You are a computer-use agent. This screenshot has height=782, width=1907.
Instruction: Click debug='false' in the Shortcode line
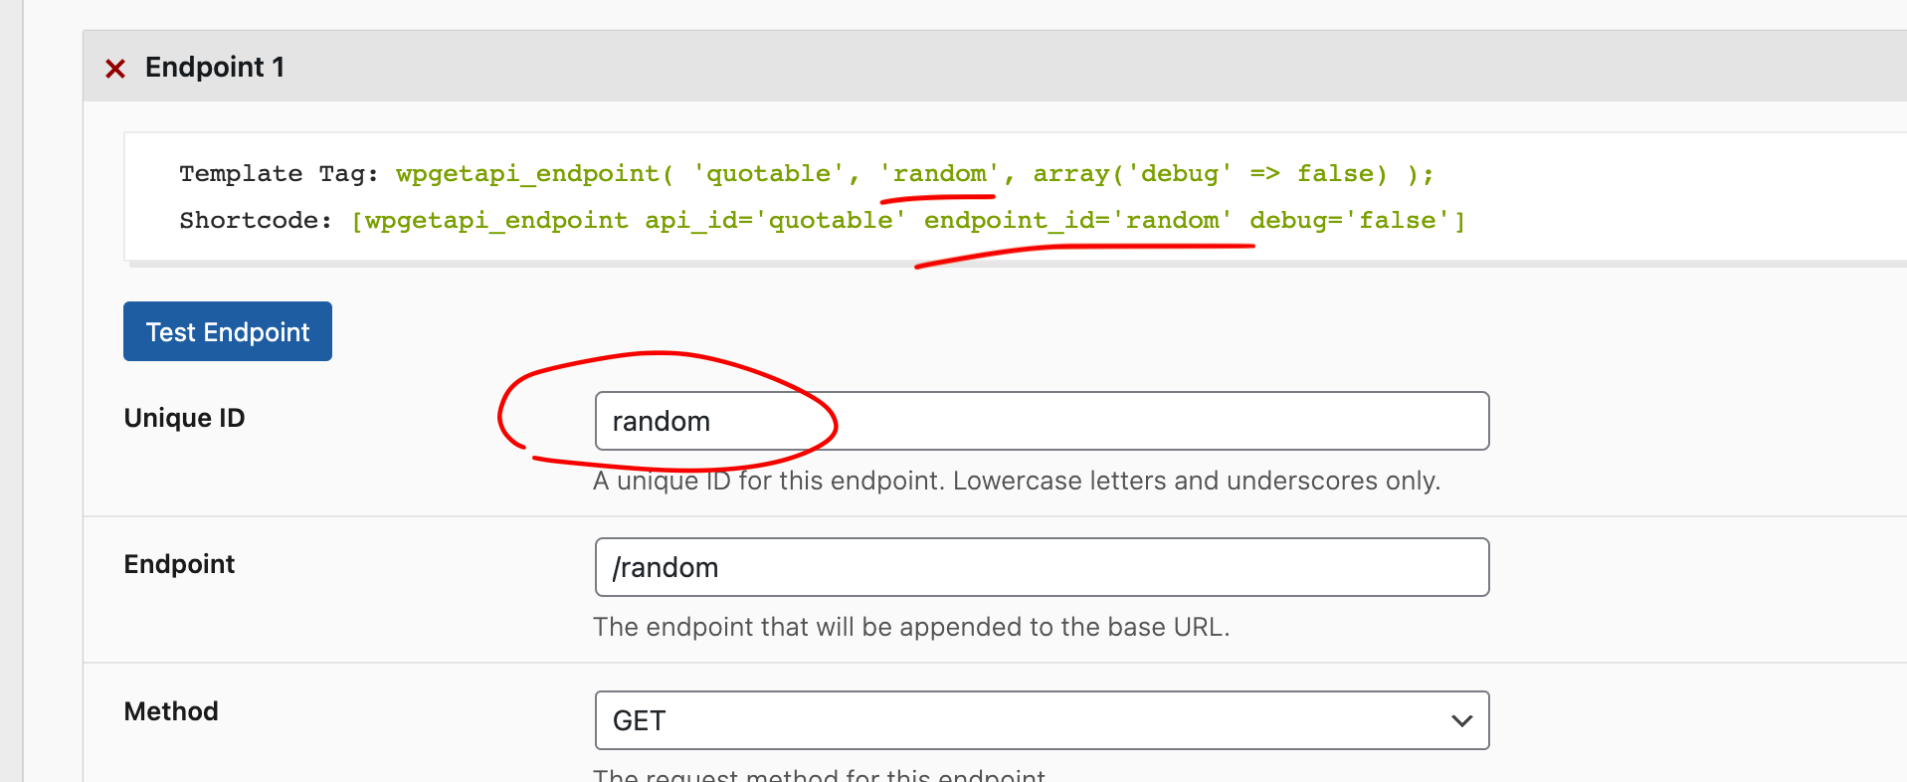click(x=1350, y=221)
